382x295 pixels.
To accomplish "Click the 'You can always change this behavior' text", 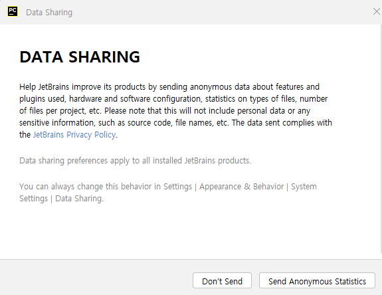I will [x=168, y=193].
